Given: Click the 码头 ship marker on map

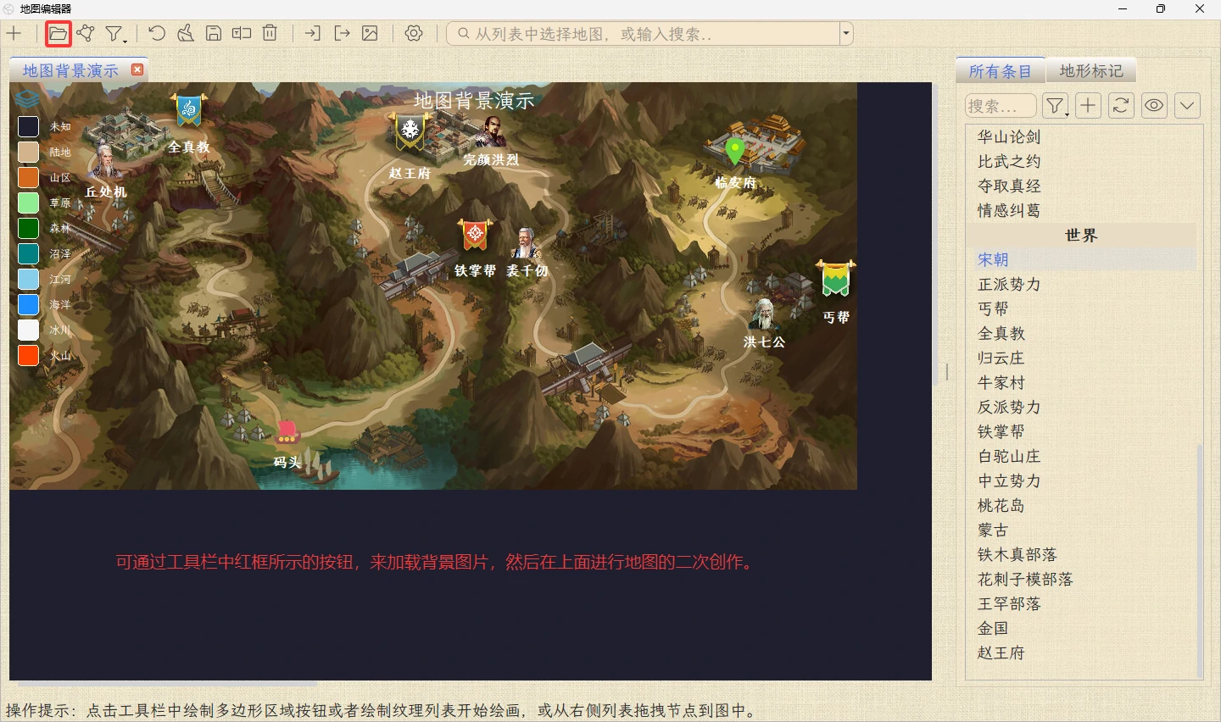Looking at the screenshot, I should coord(287,433).
